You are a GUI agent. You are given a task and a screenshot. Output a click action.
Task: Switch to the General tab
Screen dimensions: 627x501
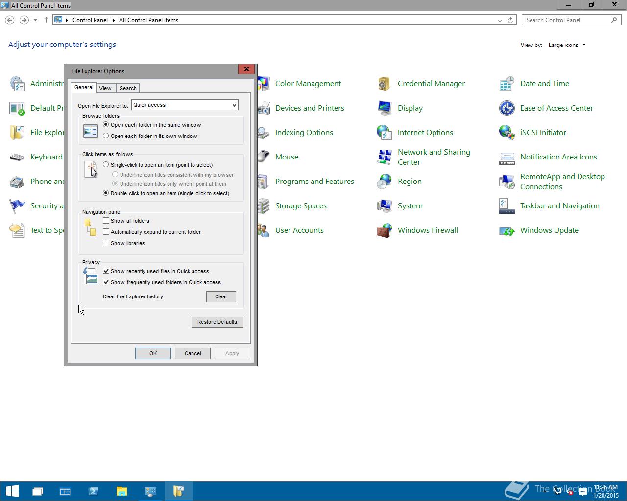click(84, 87)
